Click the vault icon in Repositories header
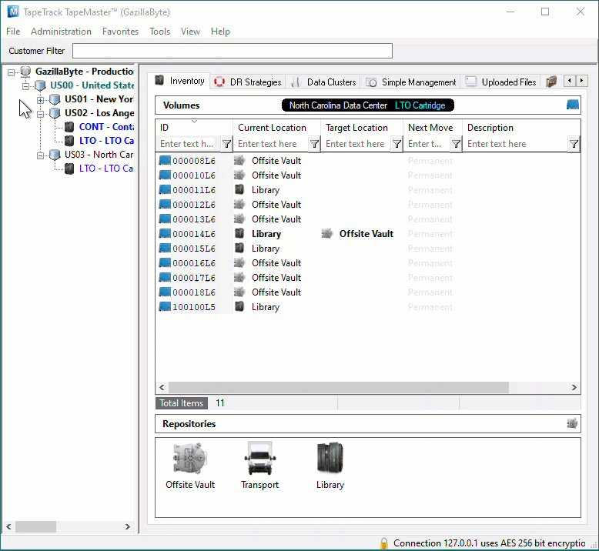 [x=572, y=423]
